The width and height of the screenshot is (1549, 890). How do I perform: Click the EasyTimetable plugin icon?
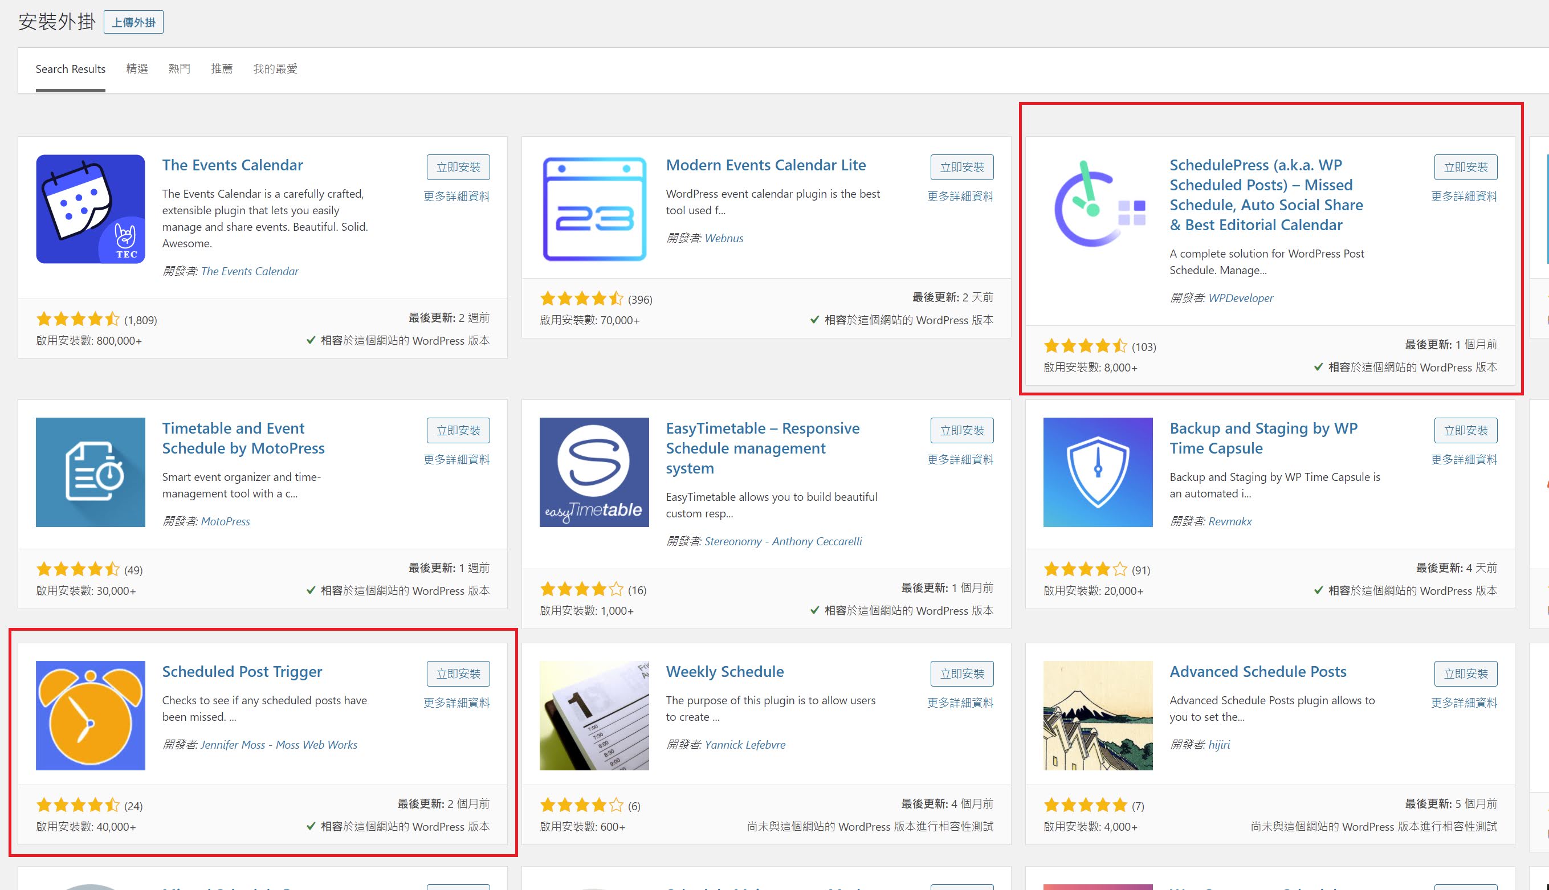(x=594, y=472)
